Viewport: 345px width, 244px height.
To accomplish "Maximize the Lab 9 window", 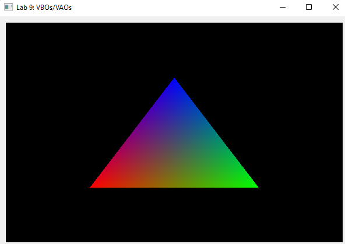I will pyautogui.click(x=309, y=7).
